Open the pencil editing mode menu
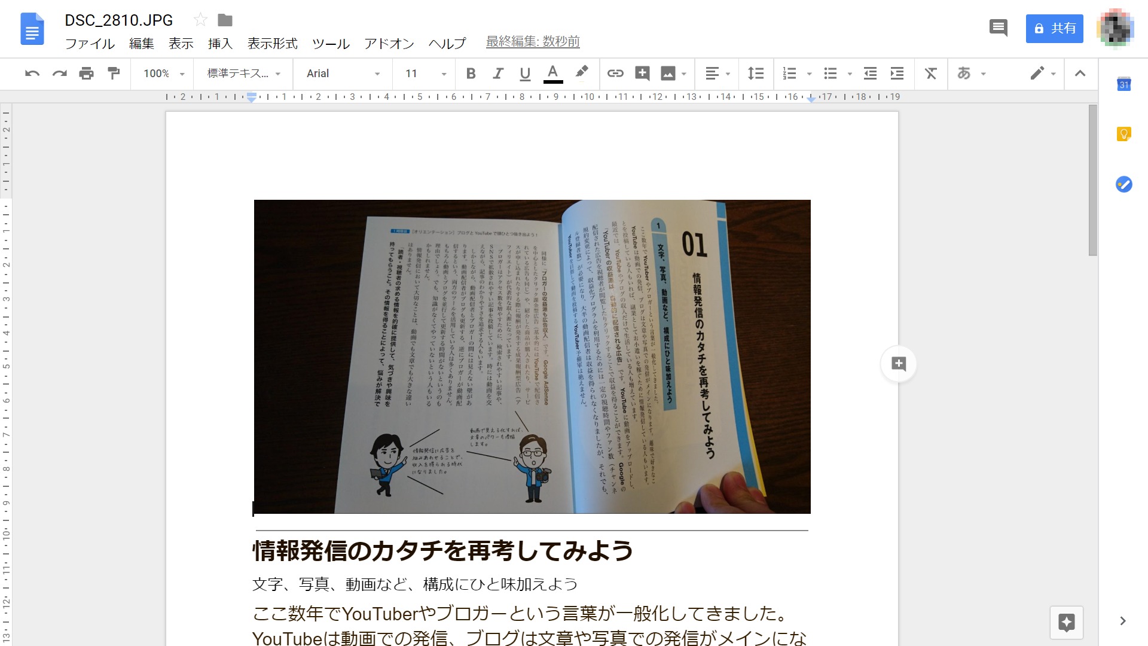 point(1043,73)
